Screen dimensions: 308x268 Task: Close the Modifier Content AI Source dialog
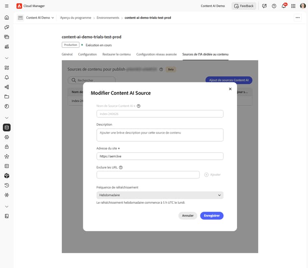[230, 89]
